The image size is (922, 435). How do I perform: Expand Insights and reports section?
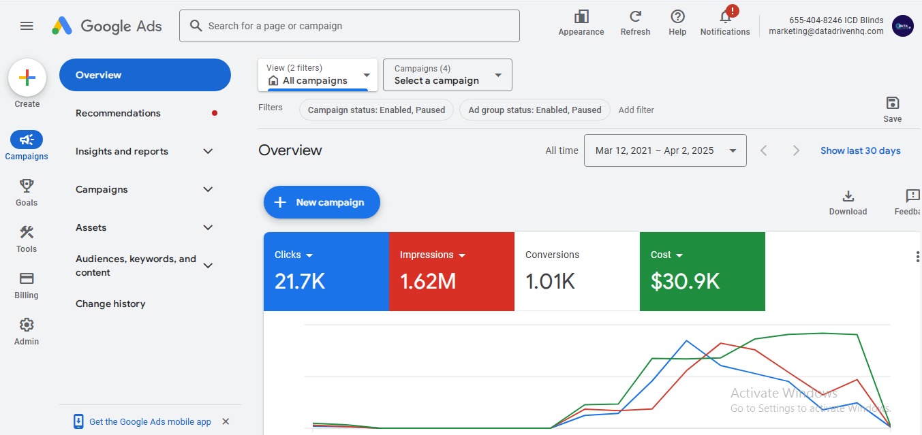pyautogui.click(x=209, y=151)
